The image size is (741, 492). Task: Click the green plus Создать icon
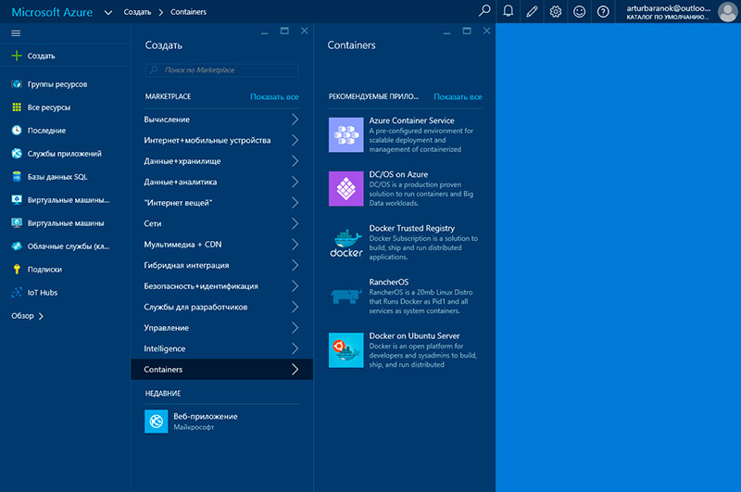click(x=17, y=56)
